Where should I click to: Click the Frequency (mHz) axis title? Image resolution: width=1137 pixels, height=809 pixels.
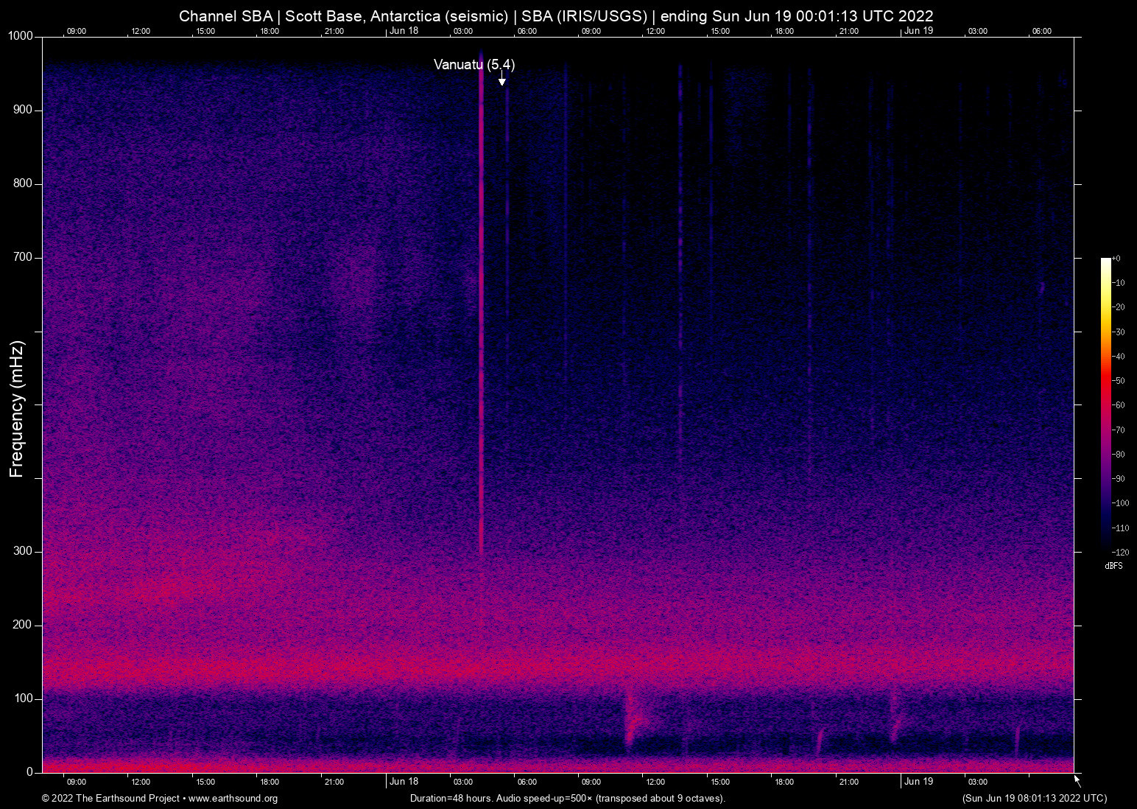click(x=17, y=408)
